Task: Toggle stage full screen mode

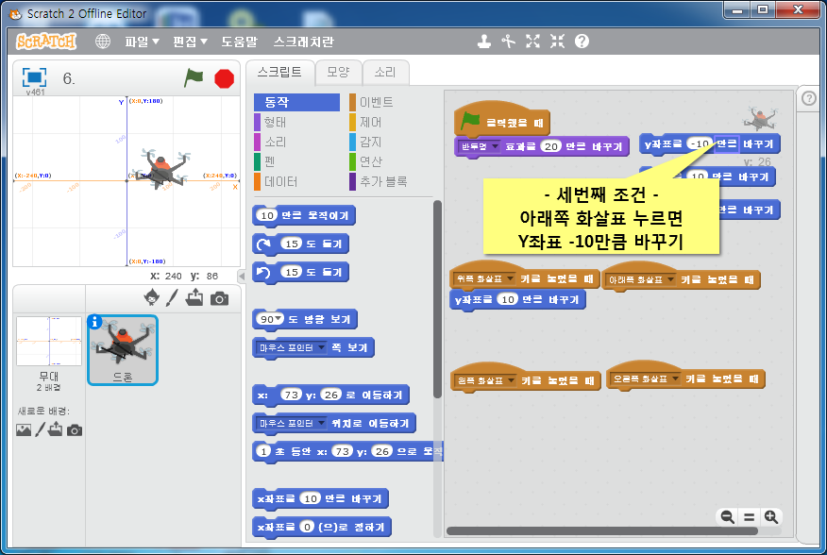Action: coord(34,77)
